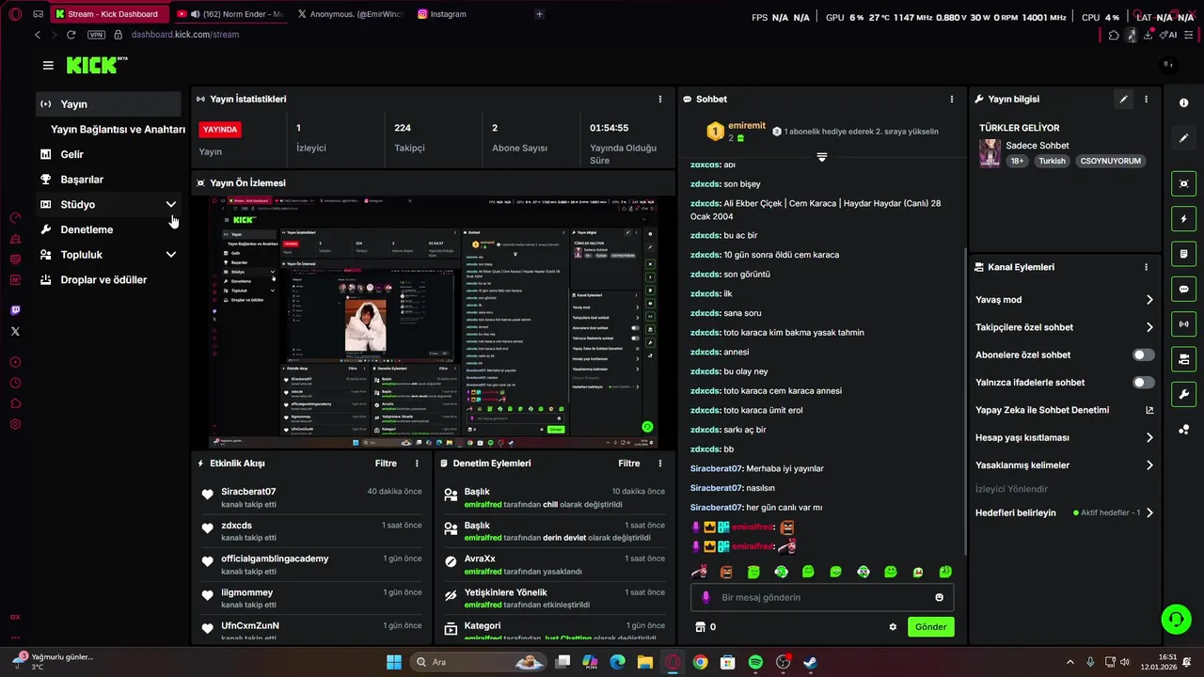Click the Turkish language tag

[1052, 161]
